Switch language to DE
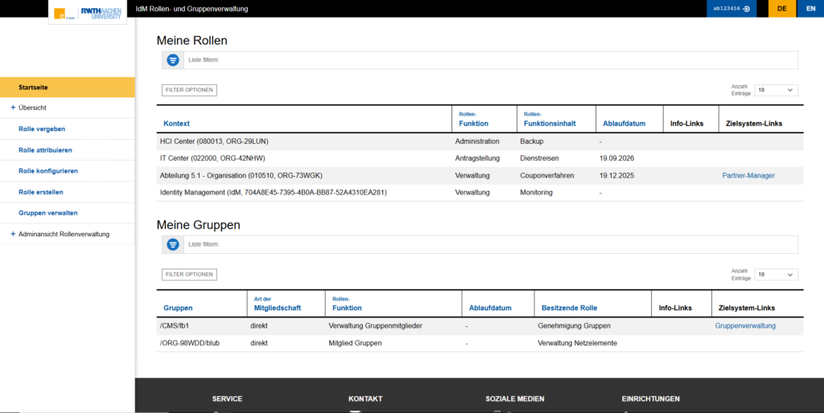The height and width of the screenshot is (413, 824). pyautogui.click(x=782, y=9)
